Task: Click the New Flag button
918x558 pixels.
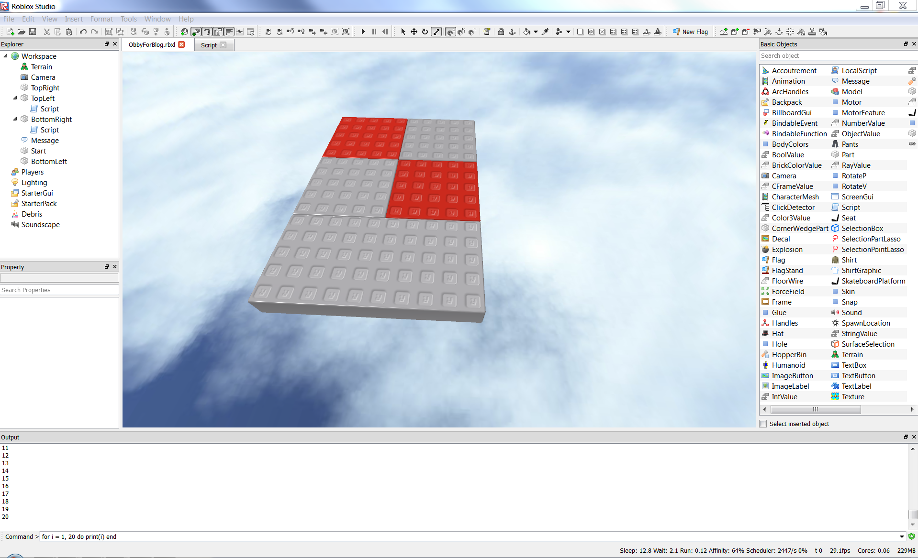Action: tap(690, 32)
